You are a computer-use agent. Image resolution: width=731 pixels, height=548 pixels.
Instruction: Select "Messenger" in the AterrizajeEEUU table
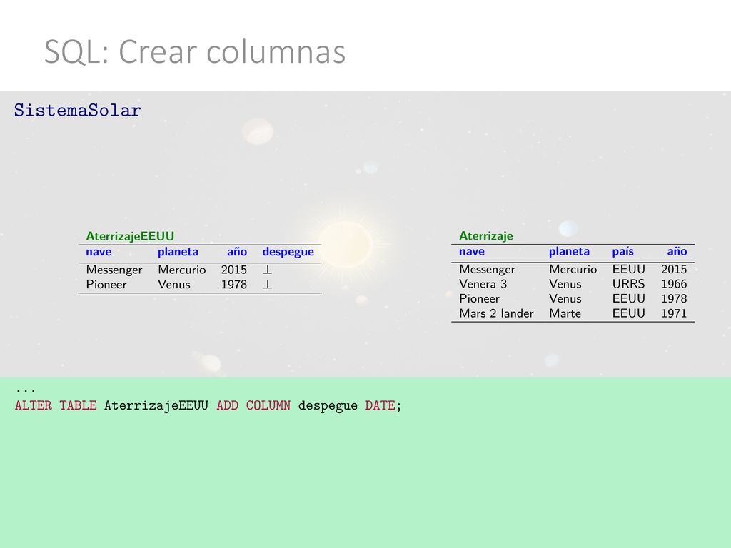tap(114, 270)
